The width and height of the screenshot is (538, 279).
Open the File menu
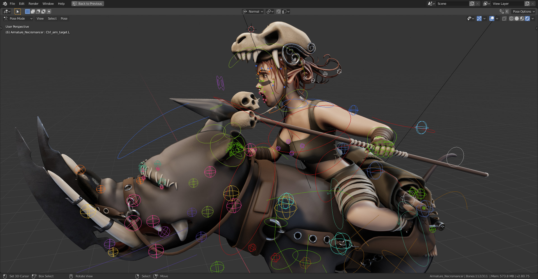coord(12,4)
